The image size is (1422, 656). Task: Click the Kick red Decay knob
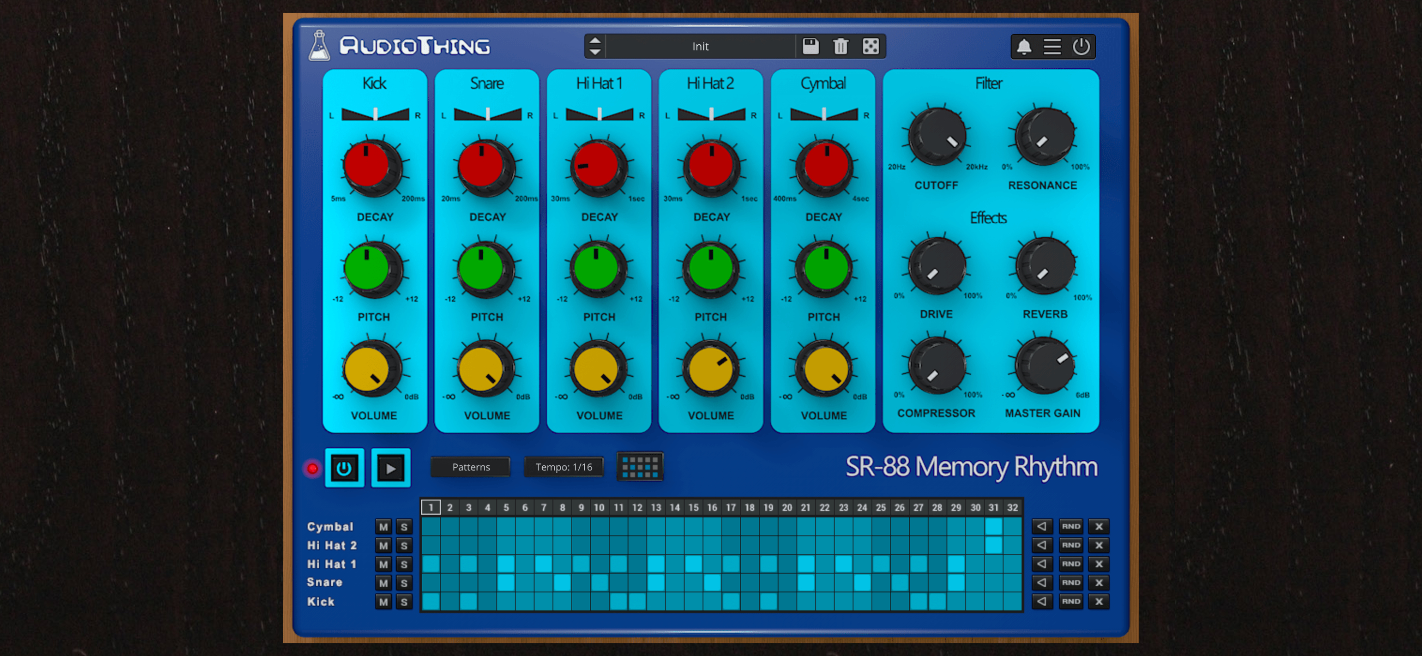372,168
